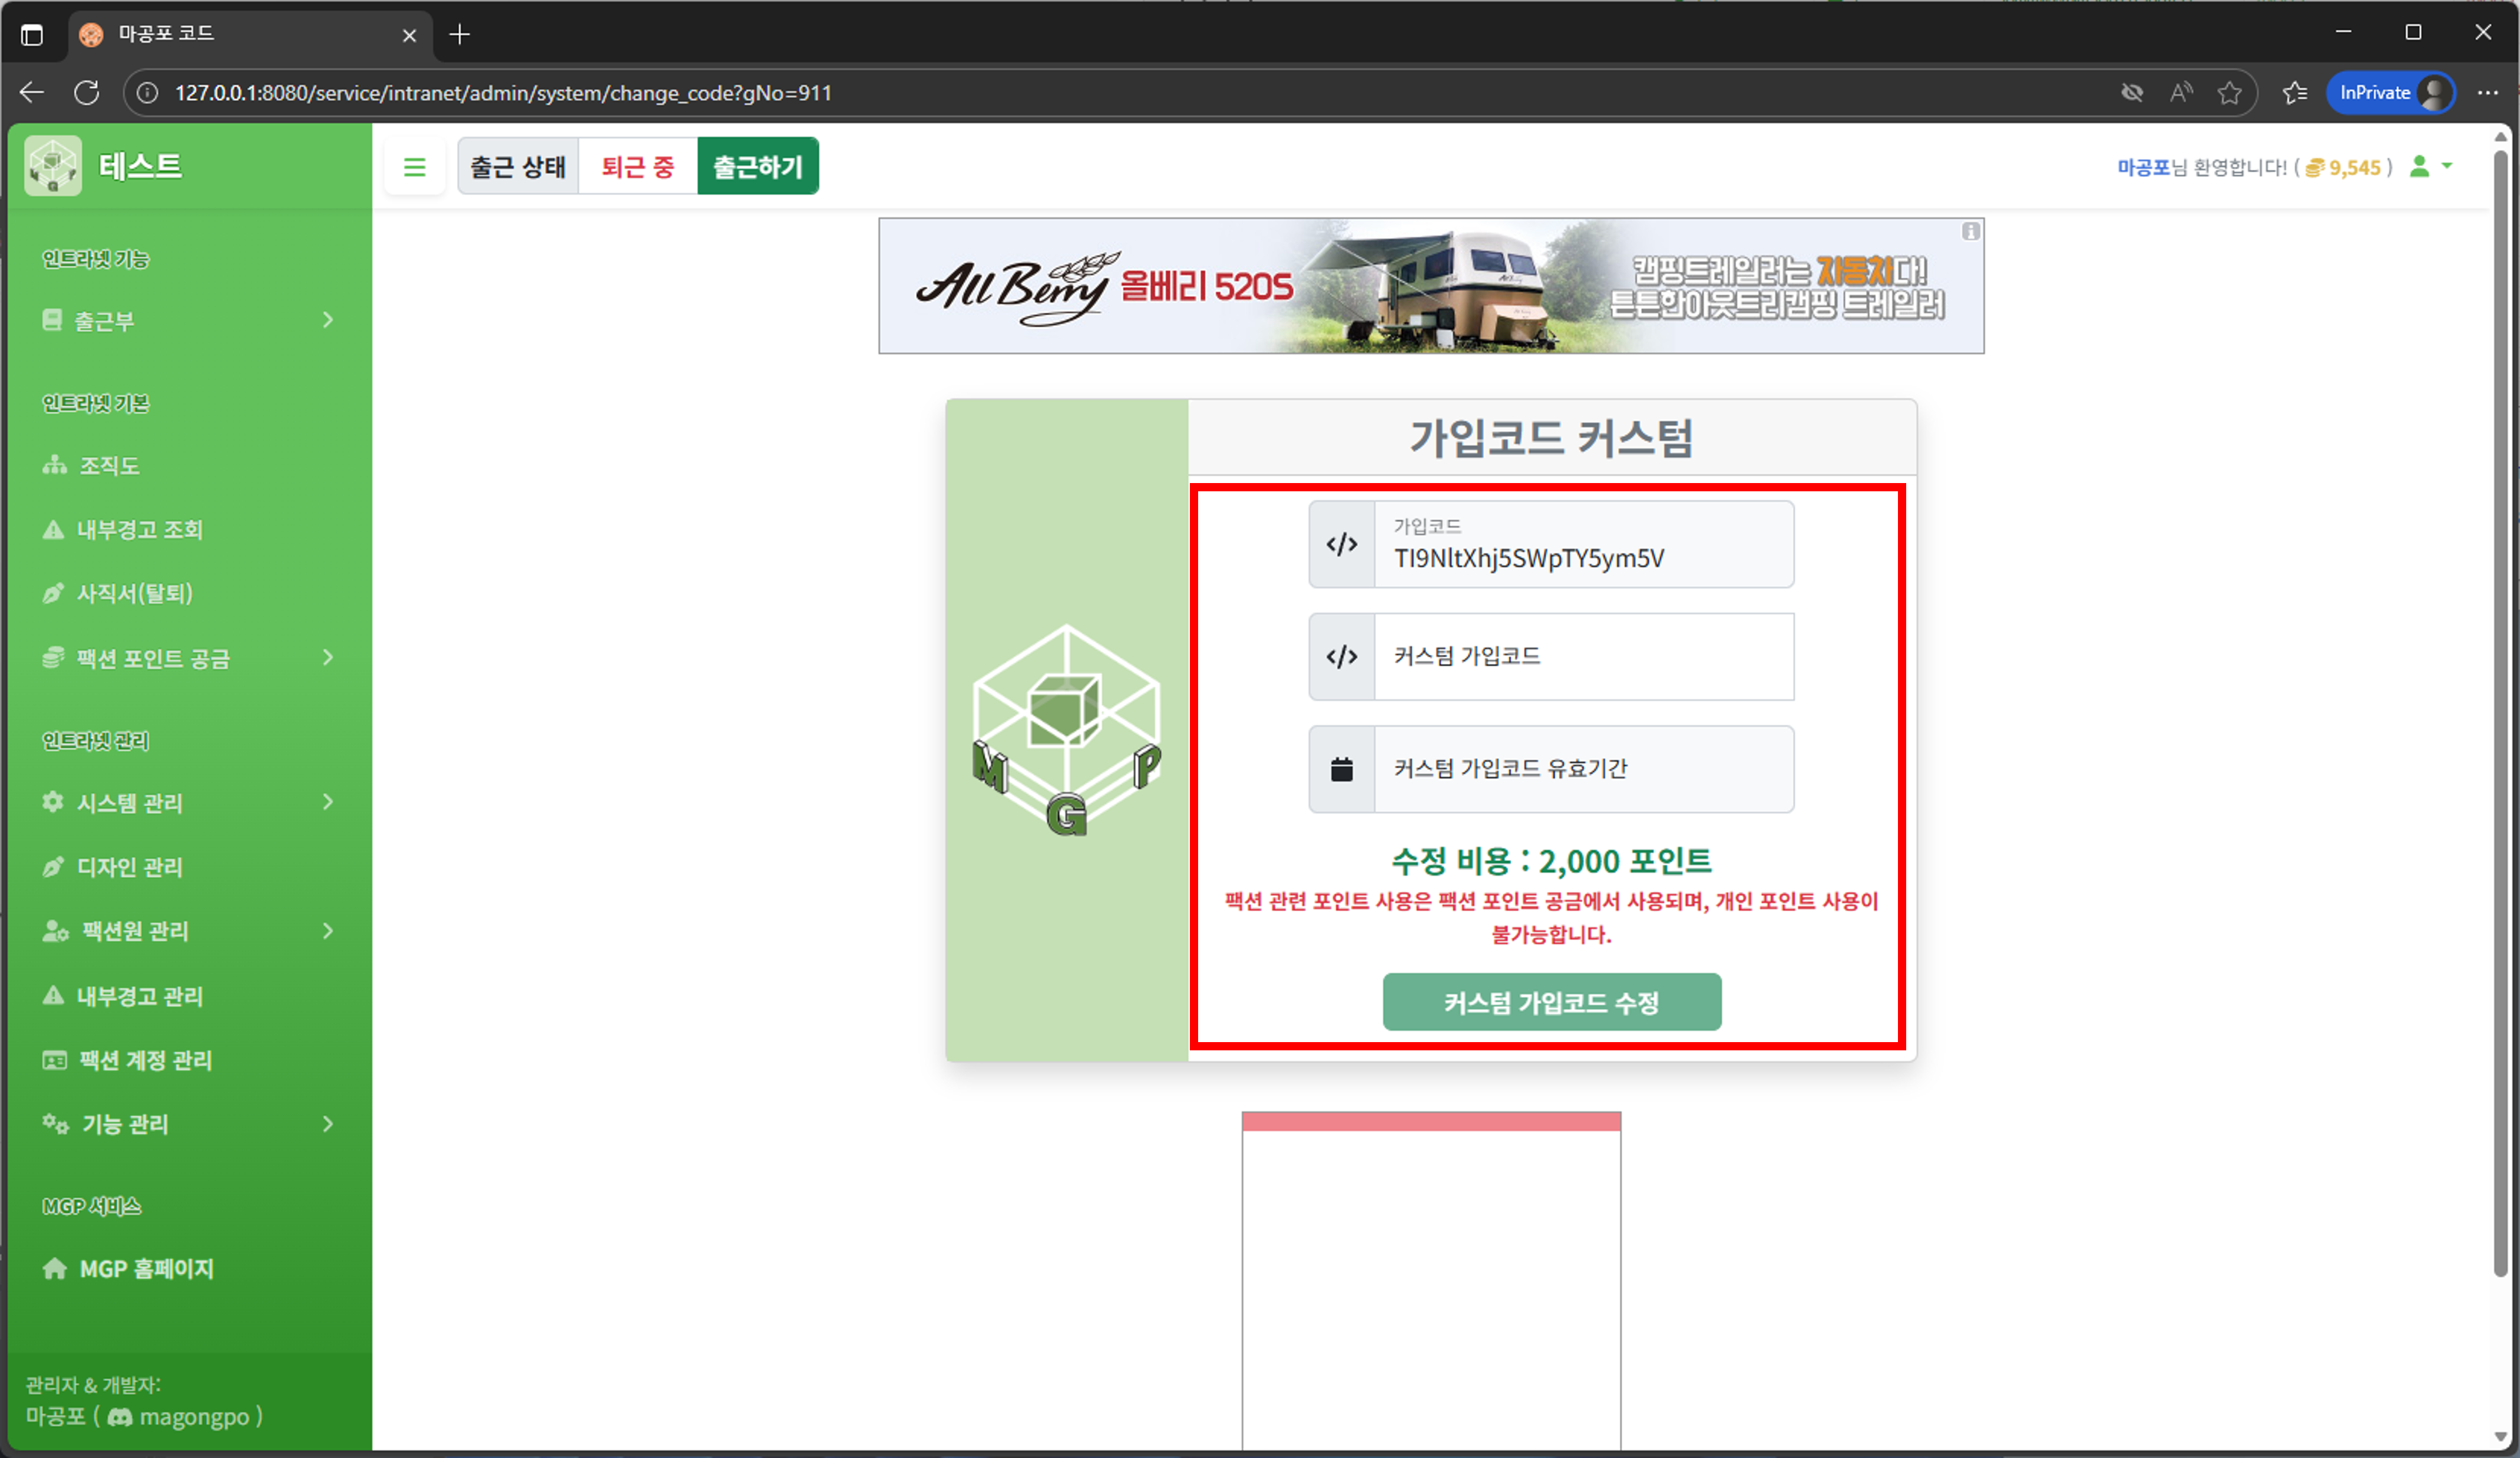Image resolution: width=2520 pixels, height=1458 pixels.
Task: Open 내부경고 조회 warning lookup
Action: (x=140, y=529)
